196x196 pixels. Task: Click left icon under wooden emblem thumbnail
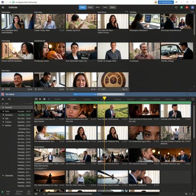coord(99,89)
